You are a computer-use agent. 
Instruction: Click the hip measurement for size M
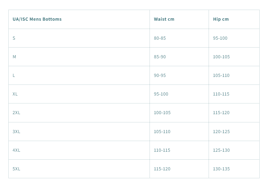click(x=221, y=57)
